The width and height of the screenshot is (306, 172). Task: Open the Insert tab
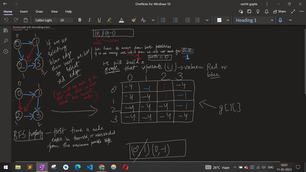point(24,12)
